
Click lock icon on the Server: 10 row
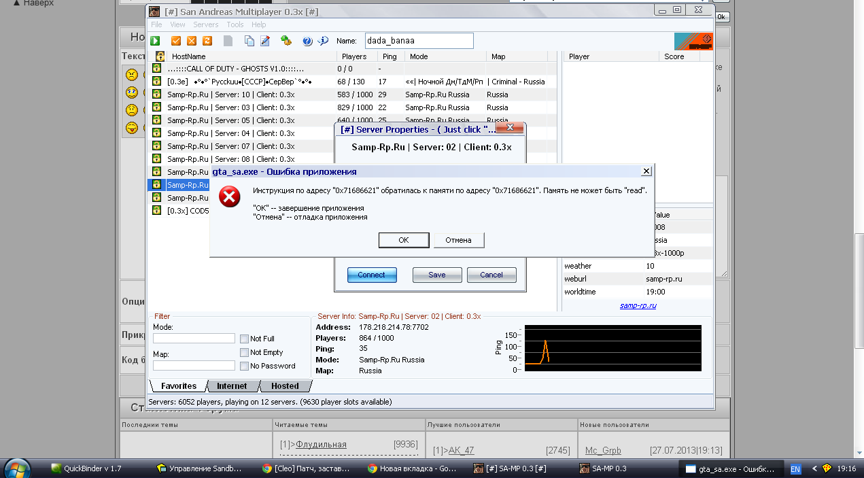(x=156, y=95)
